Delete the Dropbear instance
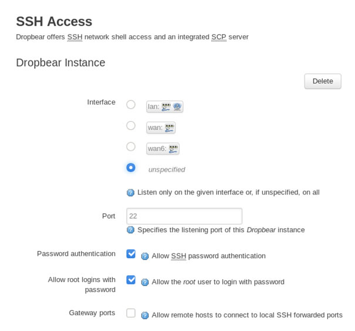The width and height of the screenshot is (355, 331). coord(323,81)
